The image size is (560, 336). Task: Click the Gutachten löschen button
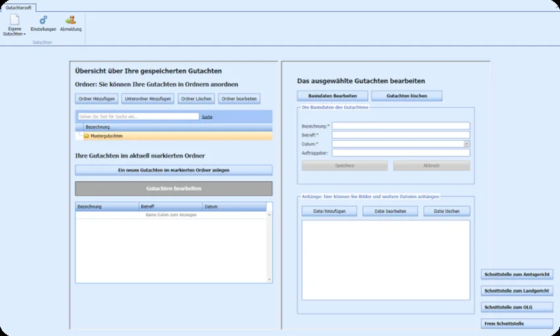[x=407, y=96]
